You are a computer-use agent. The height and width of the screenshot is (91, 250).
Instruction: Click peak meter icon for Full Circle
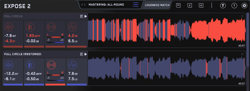coord(30,27)
